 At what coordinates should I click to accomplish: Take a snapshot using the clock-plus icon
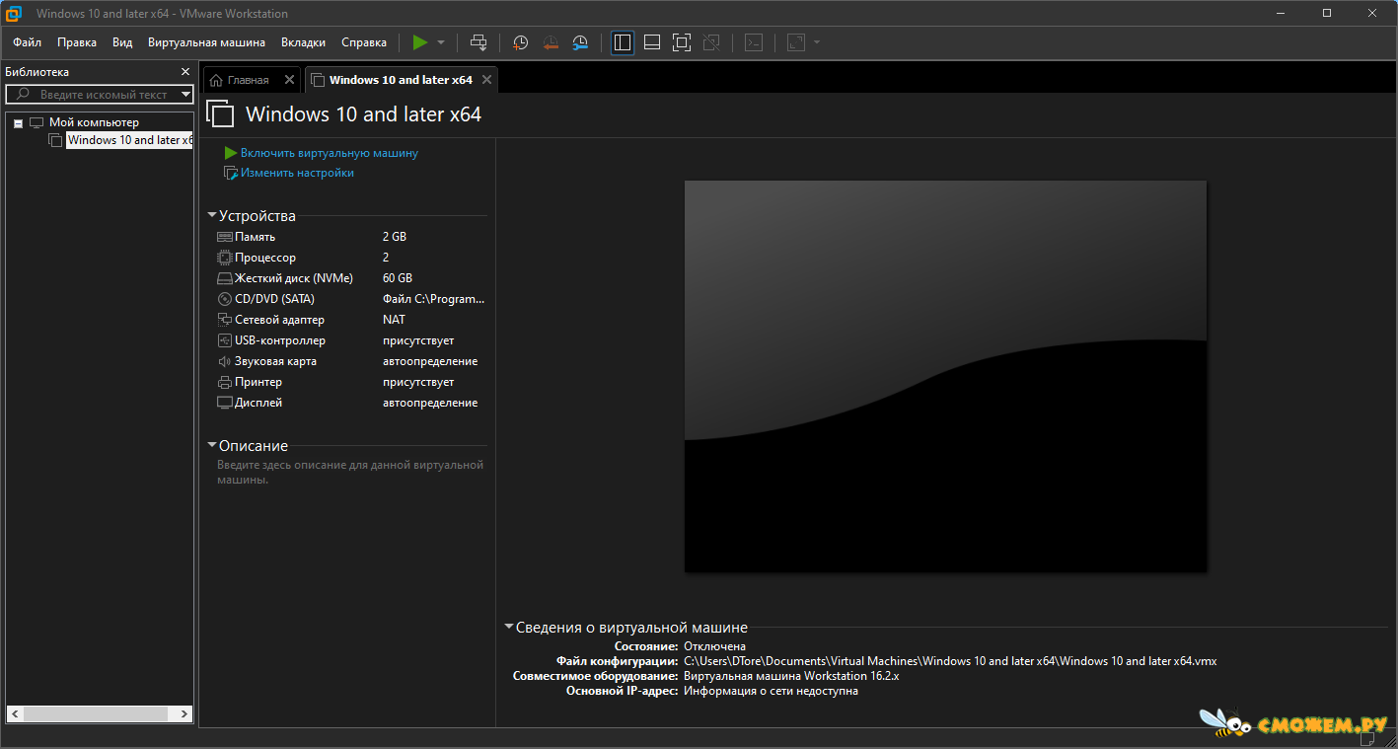520,42
